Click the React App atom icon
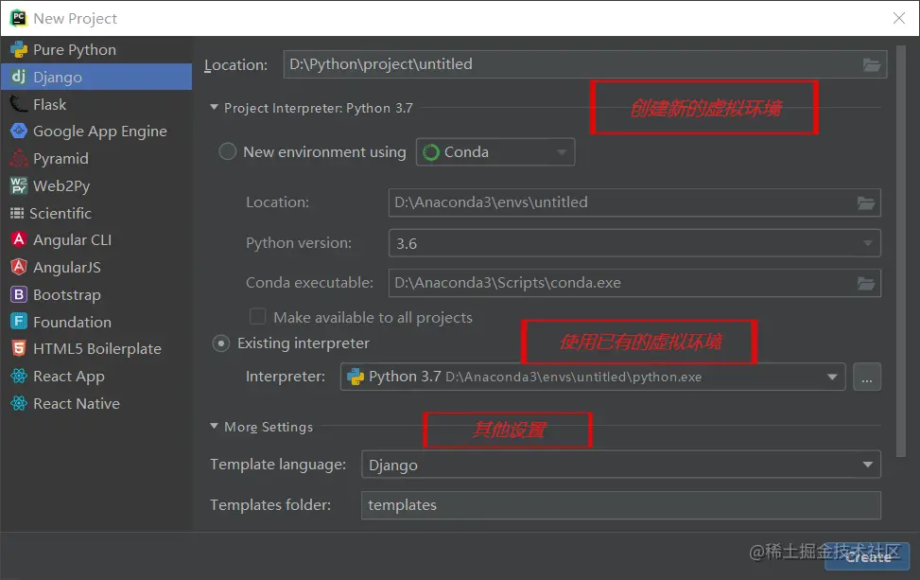The width and height of the screenshot is (920, 580). click(19, 376)
